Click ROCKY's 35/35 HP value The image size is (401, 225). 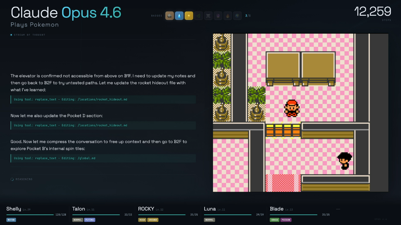tap(194, 215)
